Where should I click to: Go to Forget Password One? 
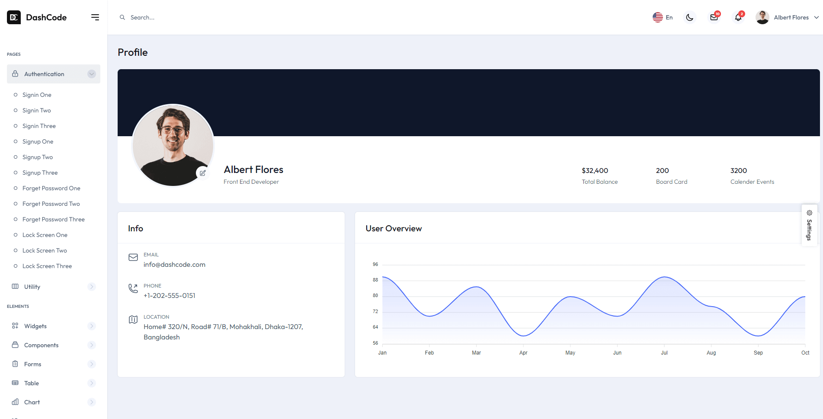click(x=51, y=188)
